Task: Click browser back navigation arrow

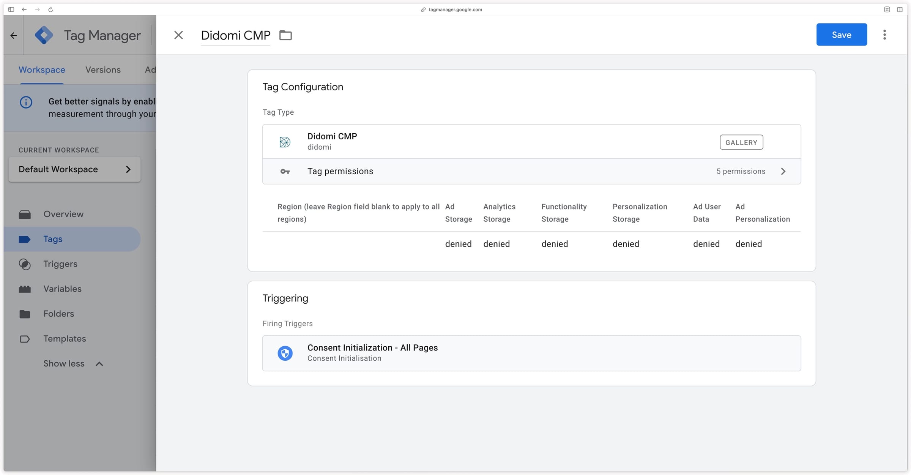Action: pyautogui.click(x=24, y=9)
